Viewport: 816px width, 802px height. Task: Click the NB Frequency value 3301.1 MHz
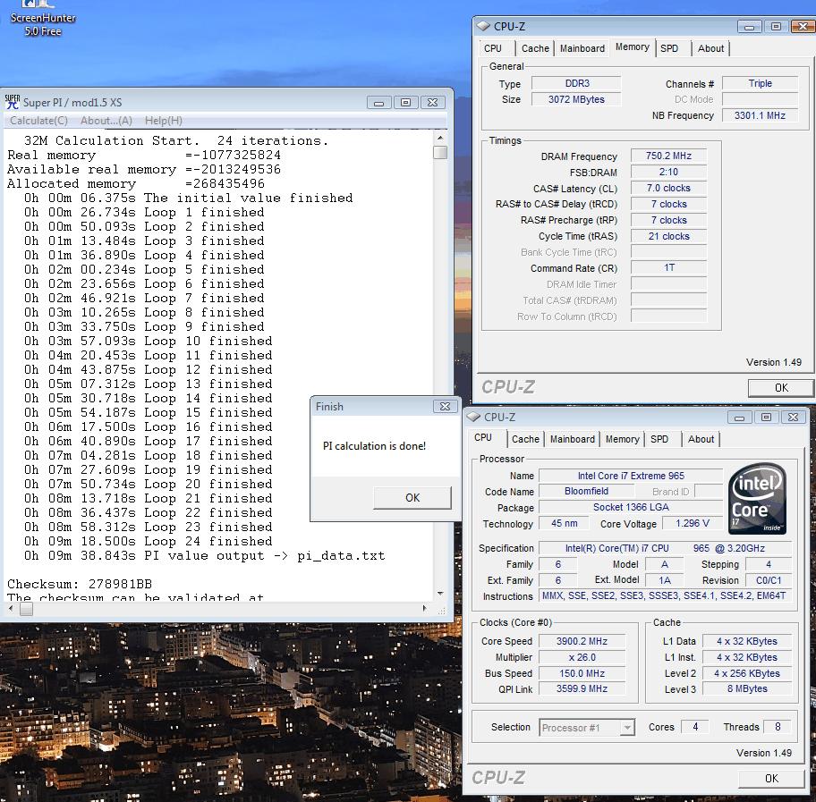tap(760, 115)
